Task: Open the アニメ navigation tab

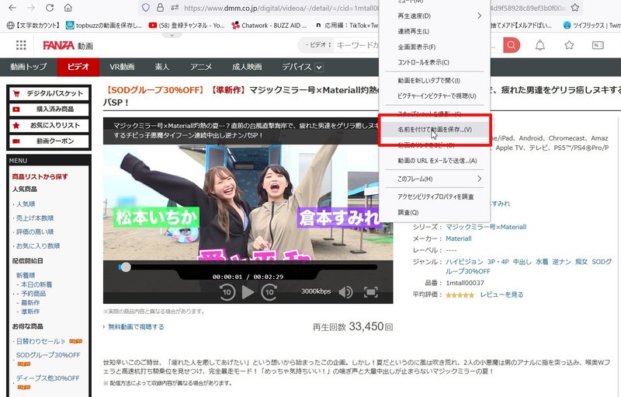Action: [x=201, y=67]
